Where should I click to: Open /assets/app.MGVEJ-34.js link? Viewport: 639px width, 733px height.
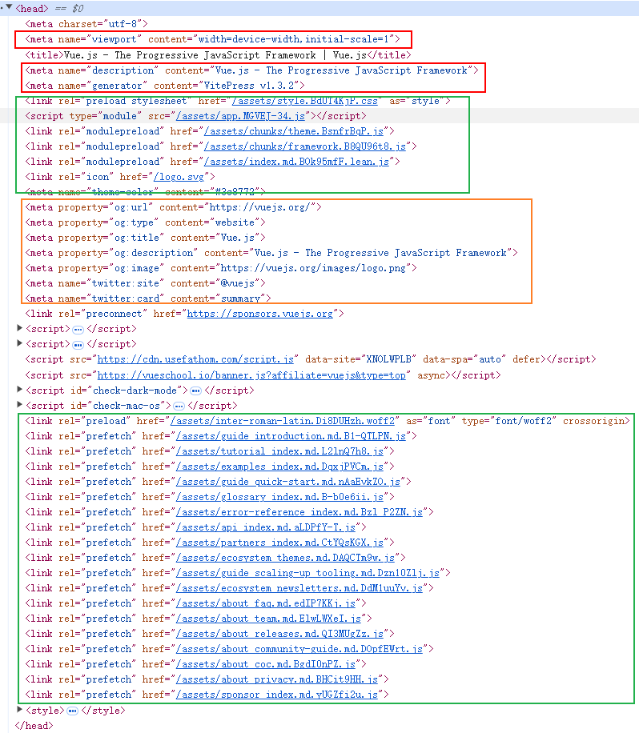click(240, 116)
